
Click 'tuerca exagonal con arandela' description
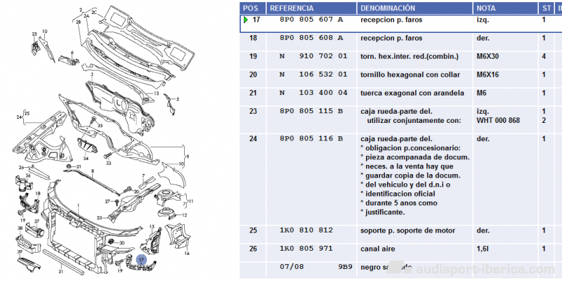pyautogui.click(x=412, y=93)
